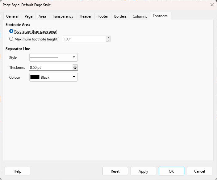This screenshot has height=180, width=217.
Task: Open the Area tab
Action: tap(42, 16)
